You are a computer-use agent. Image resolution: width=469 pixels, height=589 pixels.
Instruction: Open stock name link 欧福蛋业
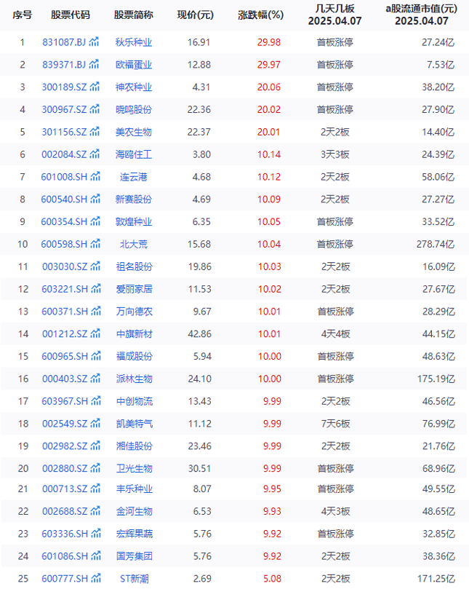134,65
